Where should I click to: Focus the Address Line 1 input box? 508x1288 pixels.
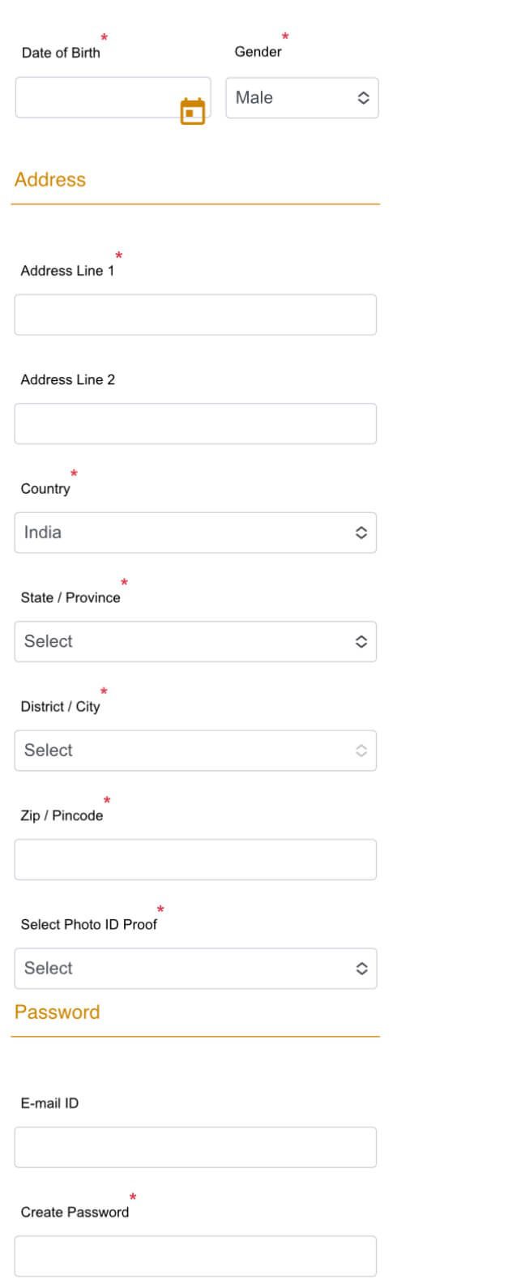click(195, 315)
